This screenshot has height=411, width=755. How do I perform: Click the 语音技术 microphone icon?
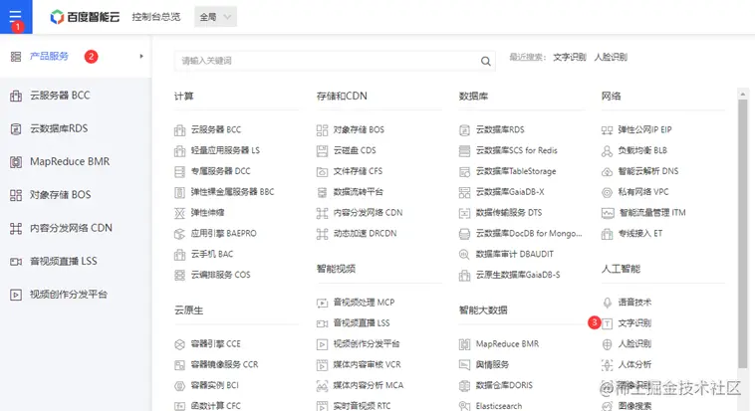[608, 303]
